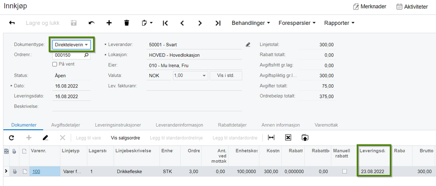Click the back arrow in the toolbar

coord(12,23)
